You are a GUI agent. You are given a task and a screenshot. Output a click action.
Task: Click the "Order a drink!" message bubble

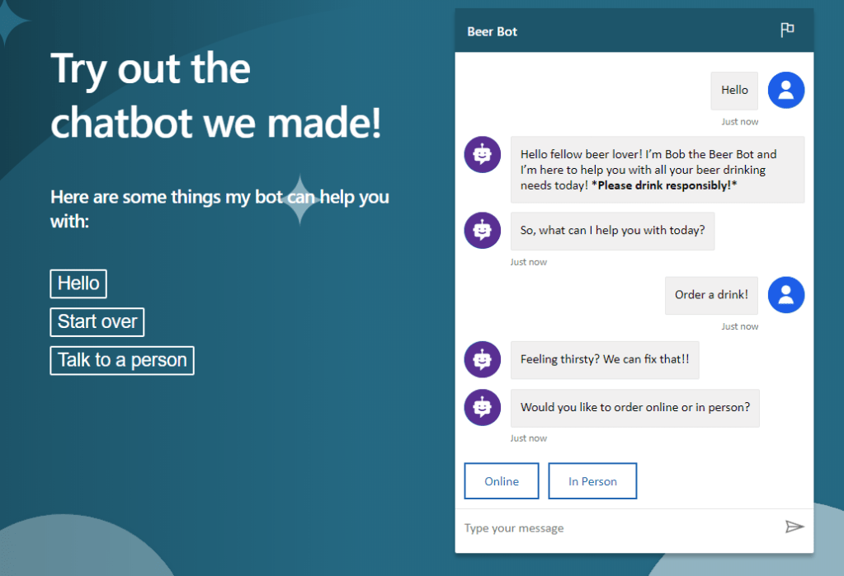[711, 295]
